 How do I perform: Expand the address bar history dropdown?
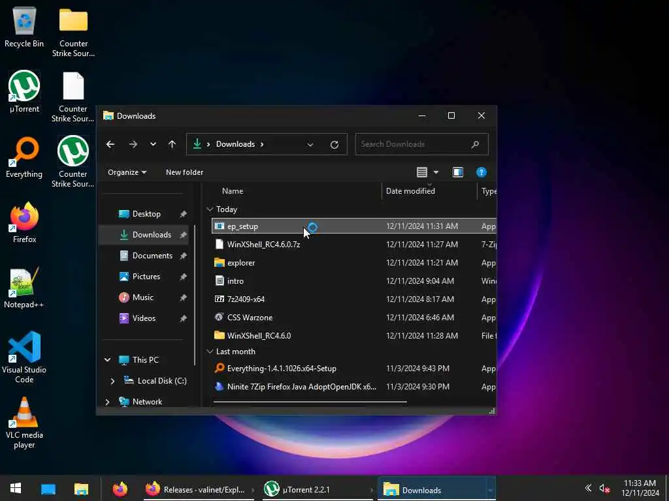(x=310, y=145)
